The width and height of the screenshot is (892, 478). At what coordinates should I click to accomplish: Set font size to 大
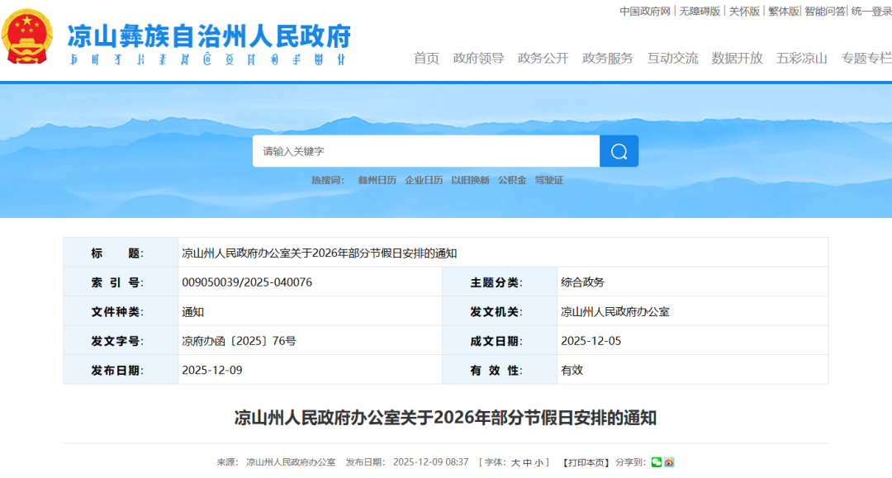tap(515, 462)
